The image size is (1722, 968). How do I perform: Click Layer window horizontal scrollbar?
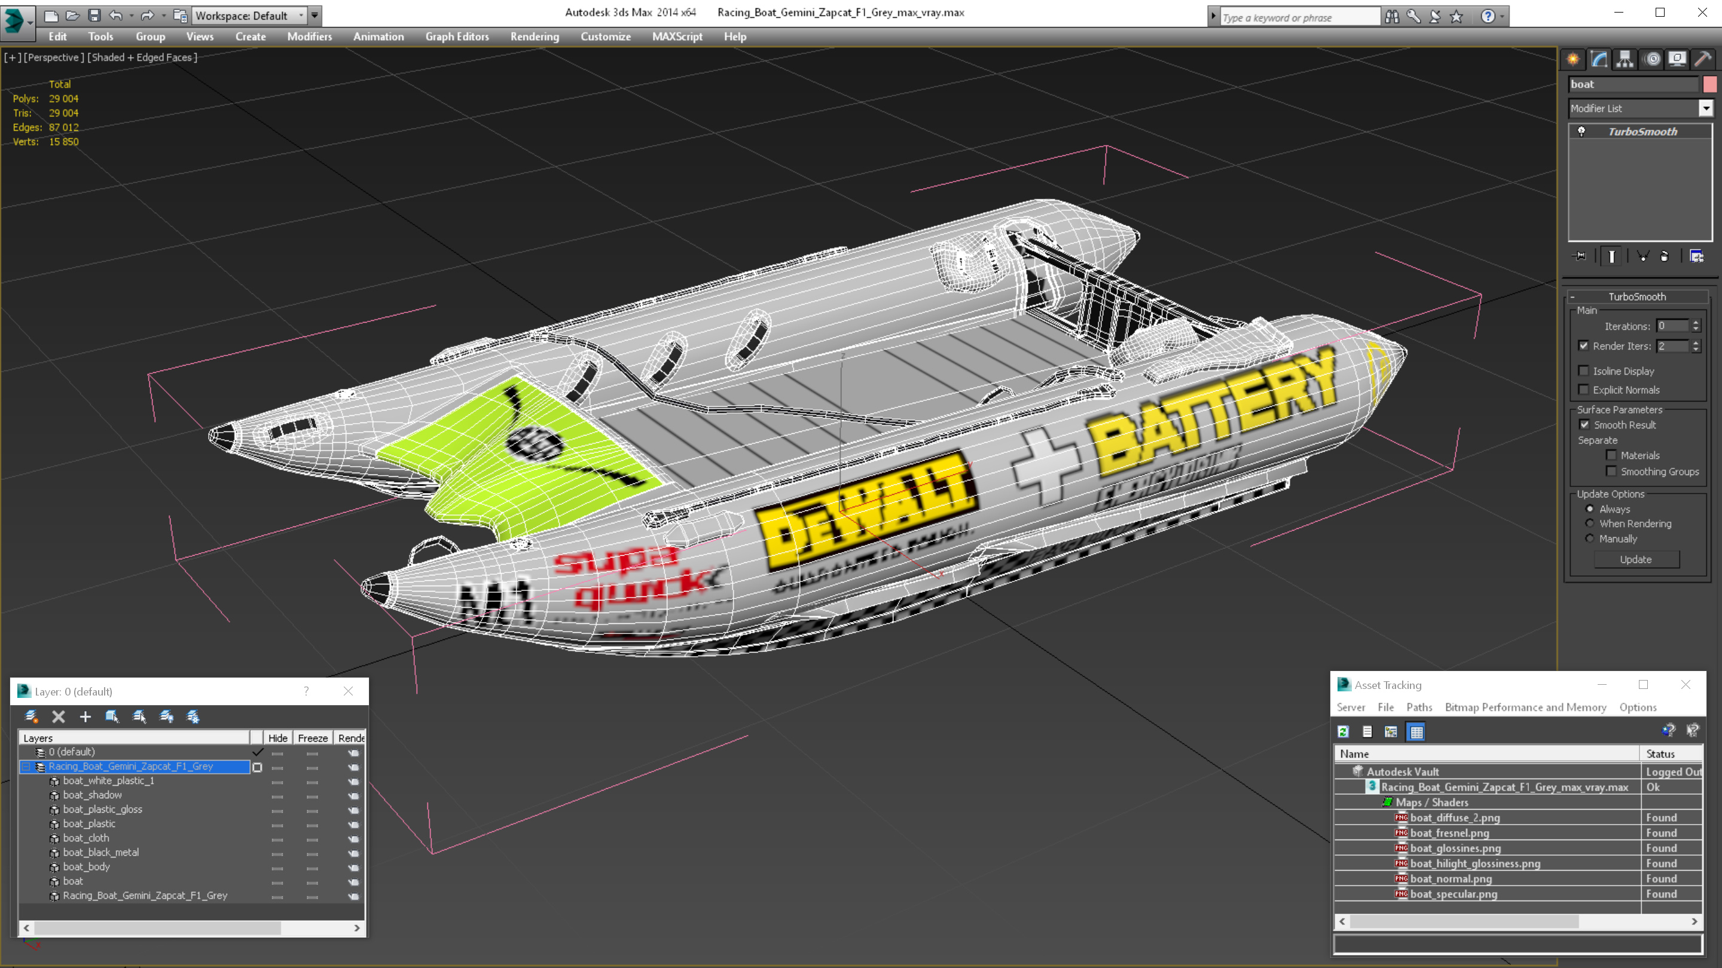pyautogui.click(x=158, y=928)
